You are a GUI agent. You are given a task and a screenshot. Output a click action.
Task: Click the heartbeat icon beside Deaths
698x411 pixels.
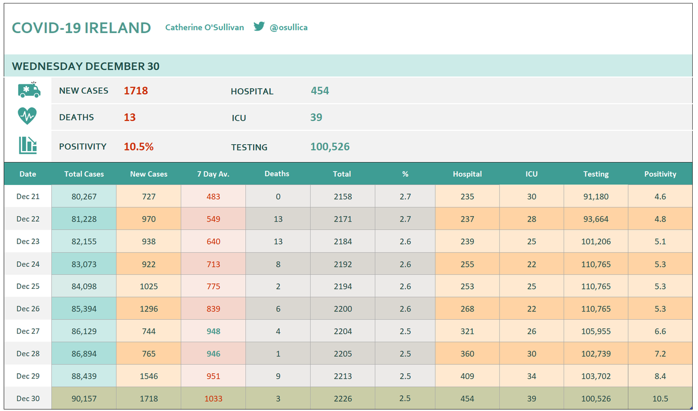(x=27, y=116)
